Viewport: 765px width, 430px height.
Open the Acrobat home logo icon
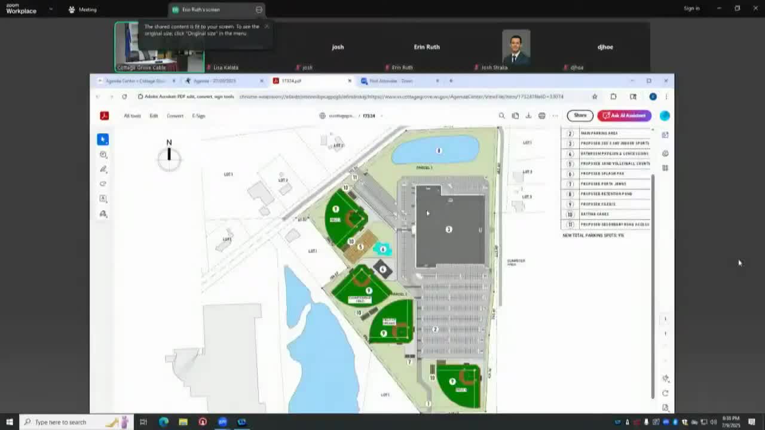[104, 116]
